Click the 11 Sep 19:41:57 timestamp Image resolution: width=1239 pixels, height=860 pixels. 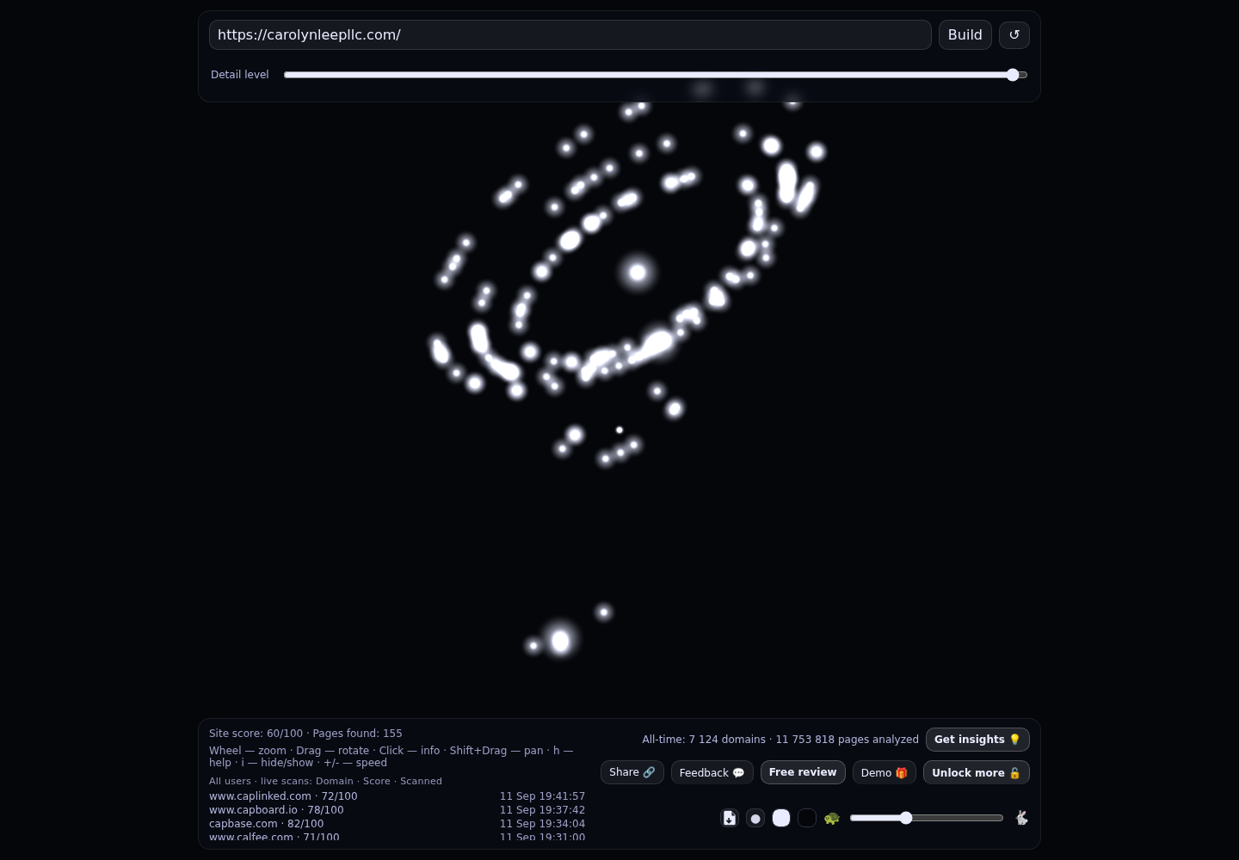542,796
